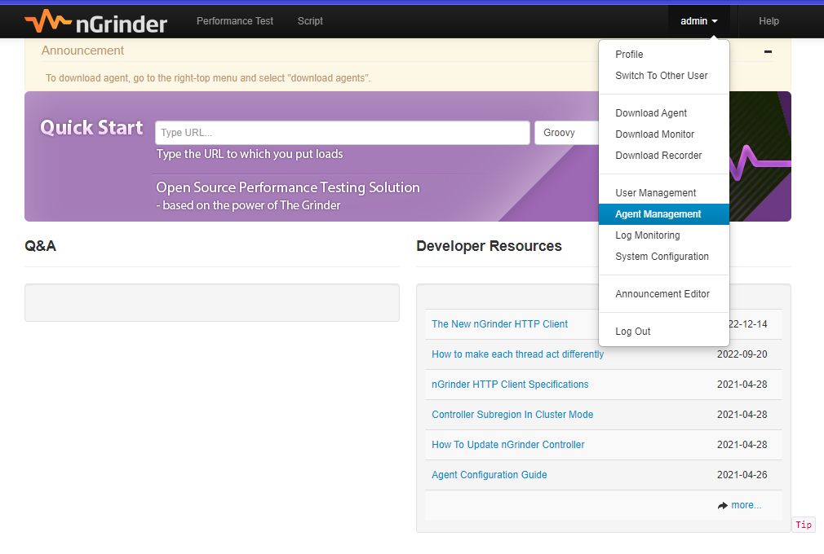
Task: Select Profile from admin menu
Action: 664,55
